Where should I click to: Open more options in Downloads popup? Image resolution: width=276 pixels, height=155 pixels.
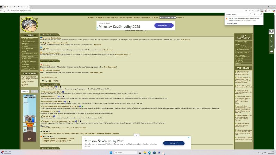click(x=257, y=14)
